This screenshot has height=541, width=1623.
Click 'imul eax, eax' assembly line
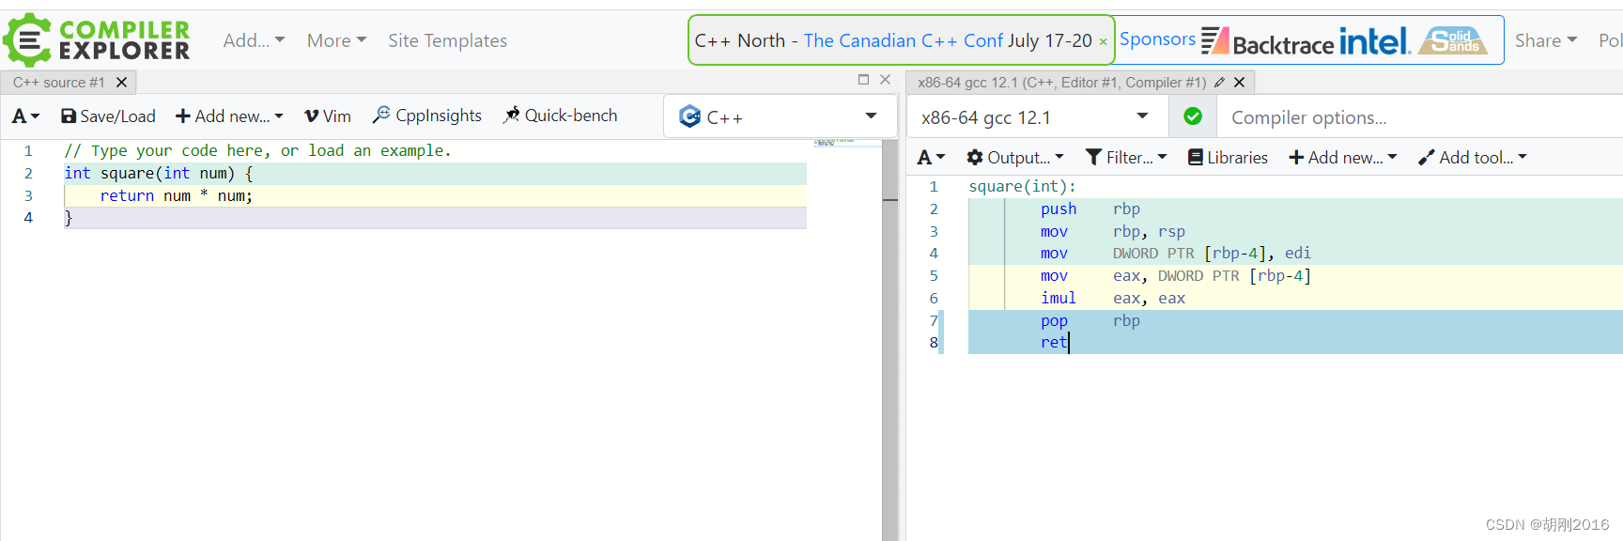tap(1112, 298)
